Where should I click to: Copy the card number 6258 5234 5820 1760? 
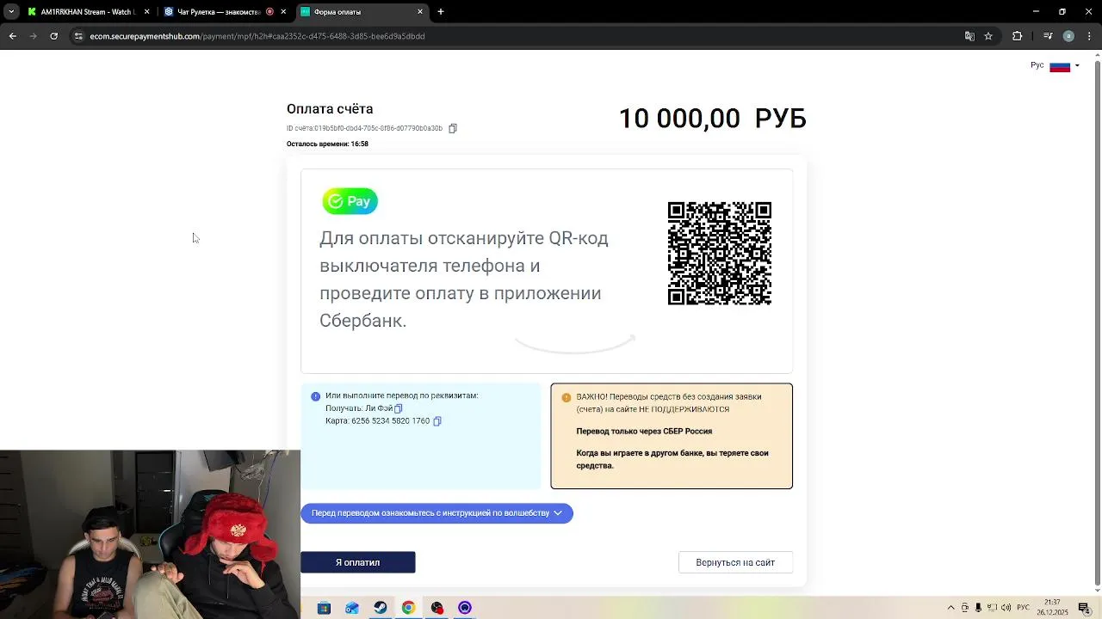pos(437,421)
